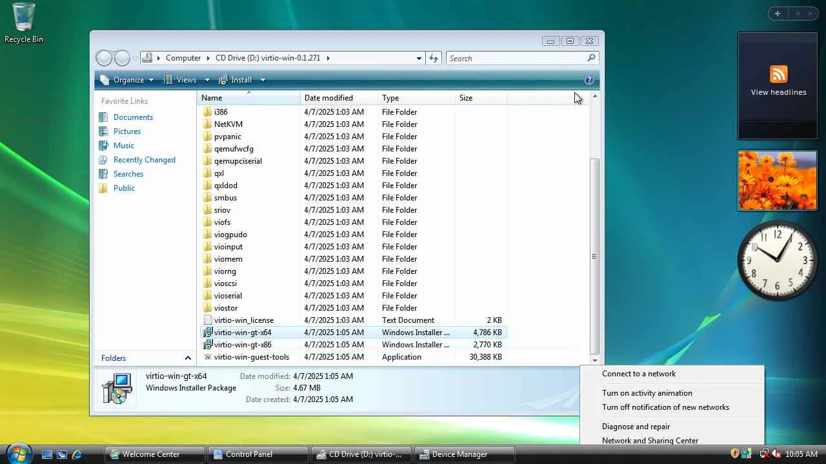This screenshot has width=826, height=464.
Task: Sort files by the Date modified column header
Action: [339, 98]
